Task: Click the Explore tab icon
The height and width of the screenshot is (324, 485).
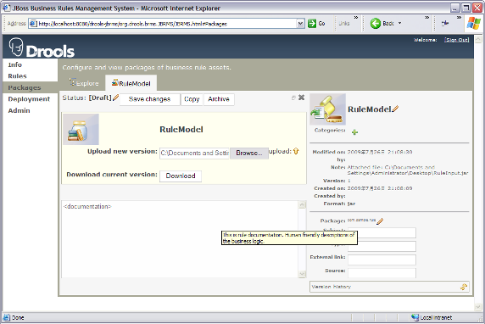Action: pyautogui.click(x=72, y=82)
